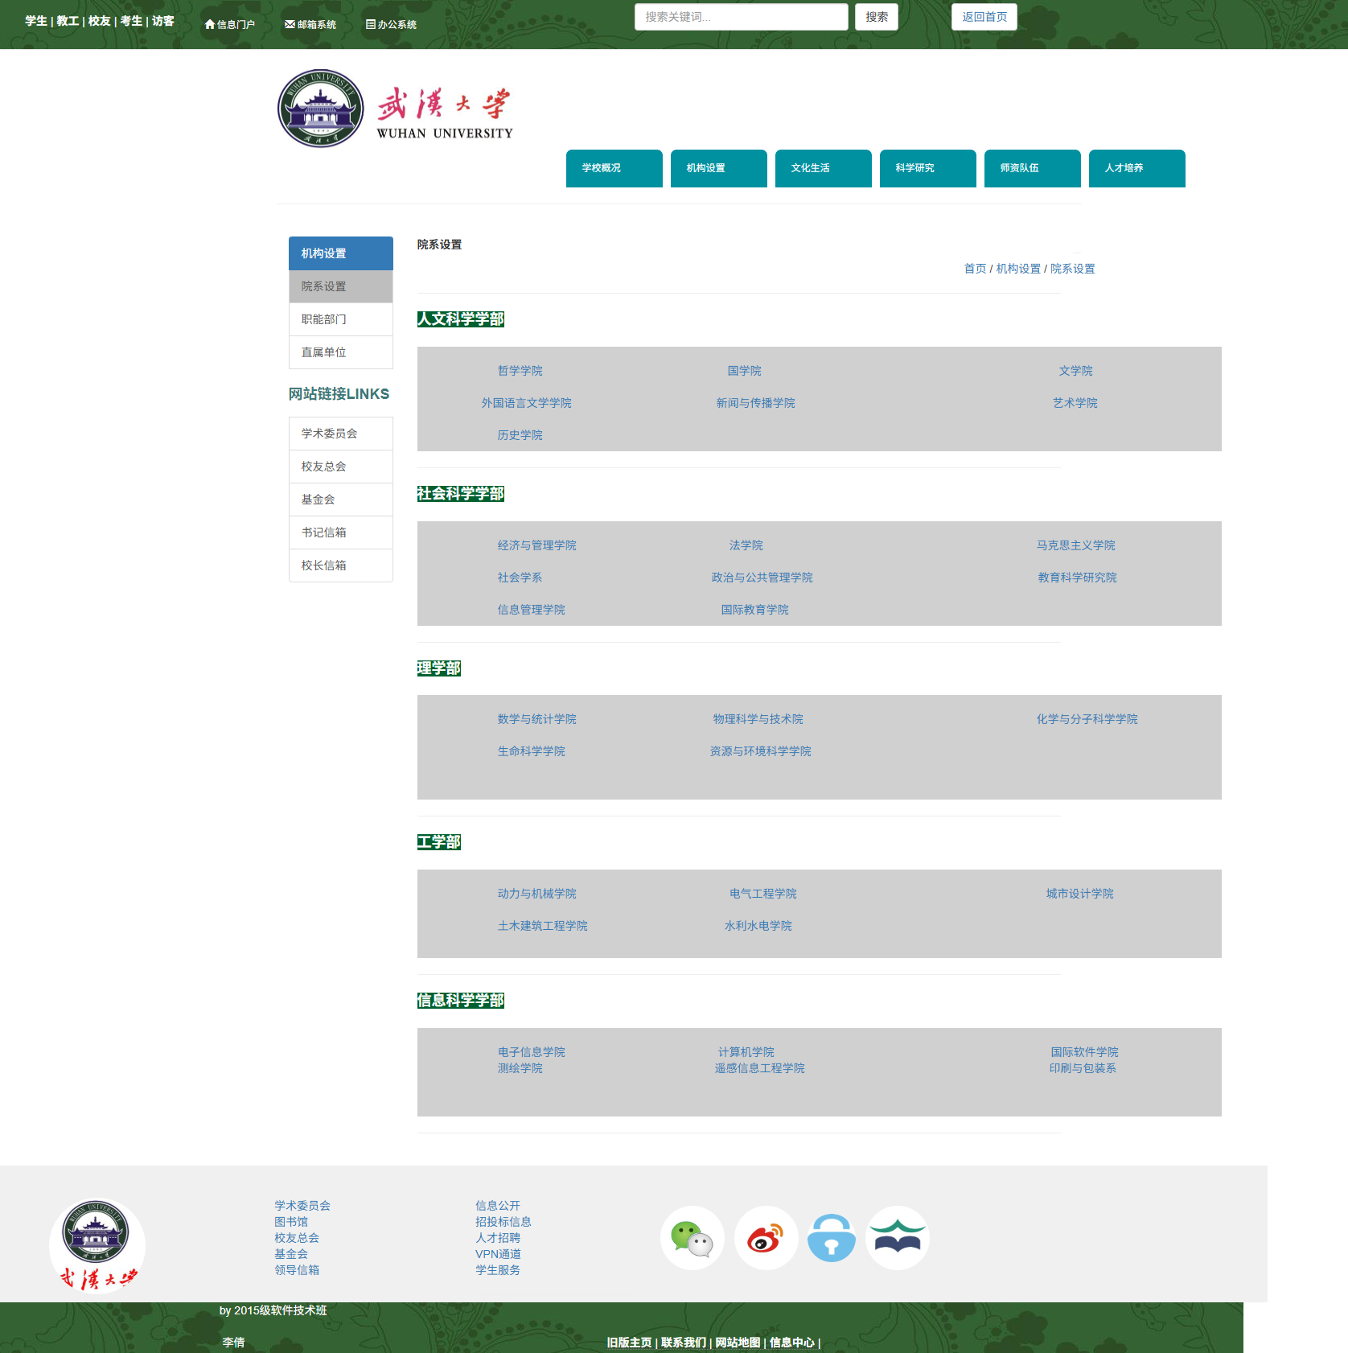Viewport: 1348px width, 1353px height.
Task: Click the Wuhan University header logo
Action: 396,109
